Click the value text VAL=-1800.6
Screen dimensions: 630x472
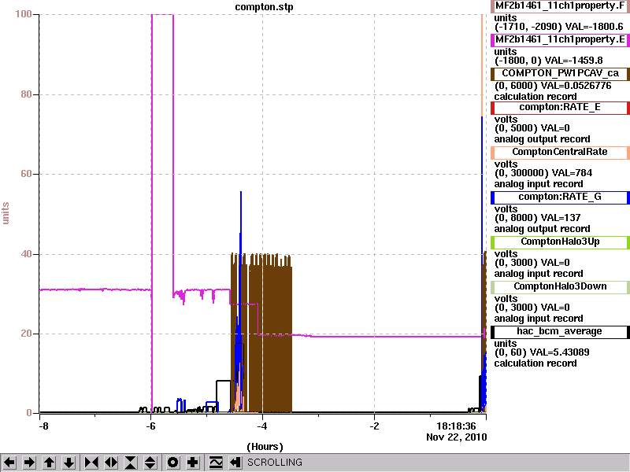(595, 27)
